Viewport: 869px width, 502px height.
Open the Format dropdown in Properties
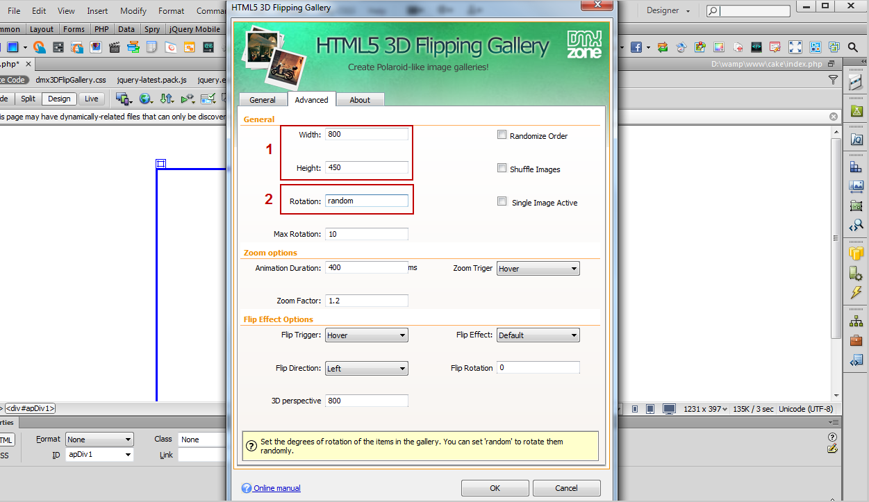(x=99, y=440)
